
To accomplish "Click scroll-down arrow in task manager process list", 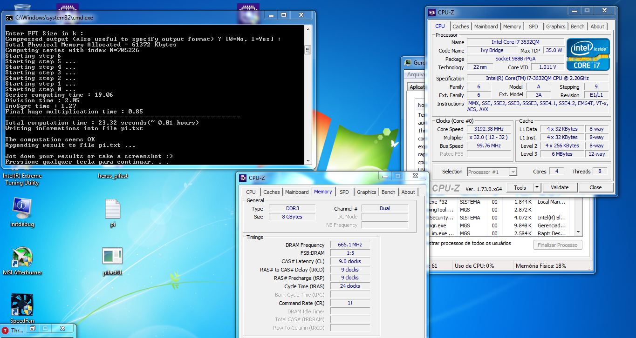I will tap(579, 232).
